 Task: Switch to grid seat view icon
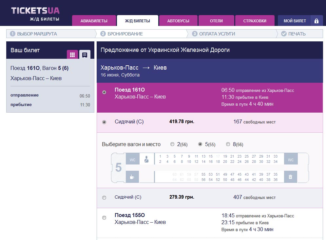point(72,55)
